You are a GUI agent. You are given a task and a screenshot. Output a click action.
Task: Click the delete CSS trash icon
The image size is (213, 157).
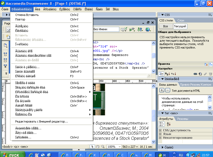(210, 74)
